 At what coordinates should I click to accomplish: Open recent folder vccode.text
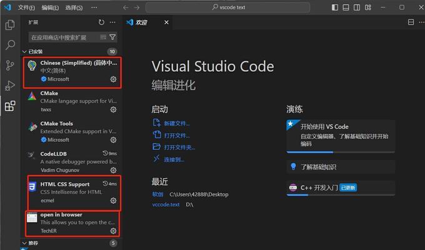166,205
